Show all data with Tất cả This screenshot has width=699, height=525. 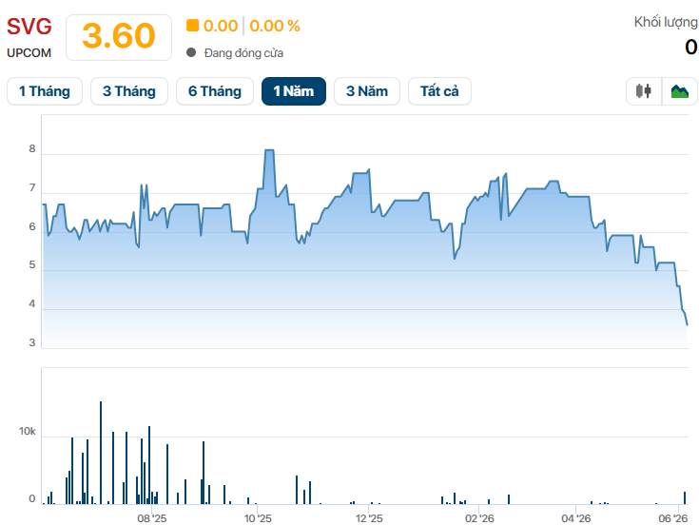(439, 91)
